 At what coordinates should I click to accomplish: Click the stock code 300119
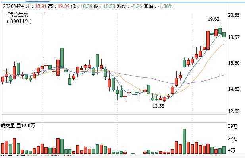[19, 21]
